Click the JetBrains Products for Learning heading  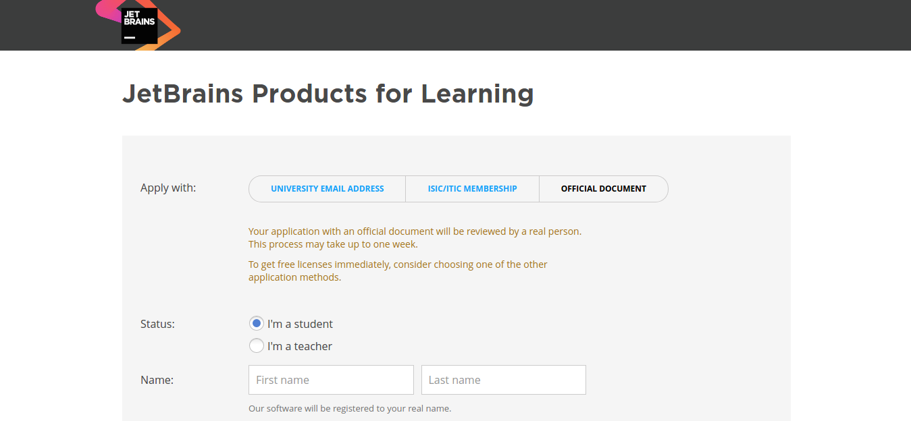[328, 93]
